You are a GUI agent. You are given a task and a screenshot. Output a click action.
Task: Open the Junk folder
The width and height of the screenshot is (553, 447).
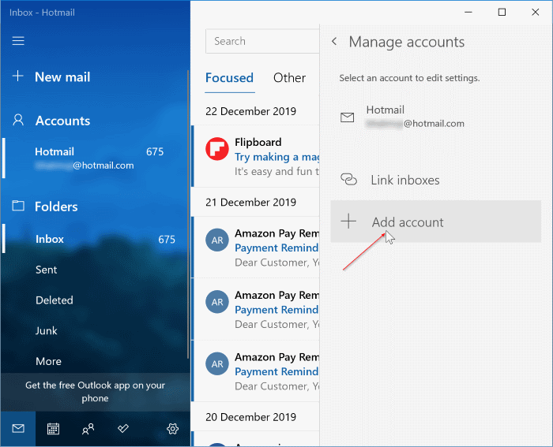click(46, 331)
